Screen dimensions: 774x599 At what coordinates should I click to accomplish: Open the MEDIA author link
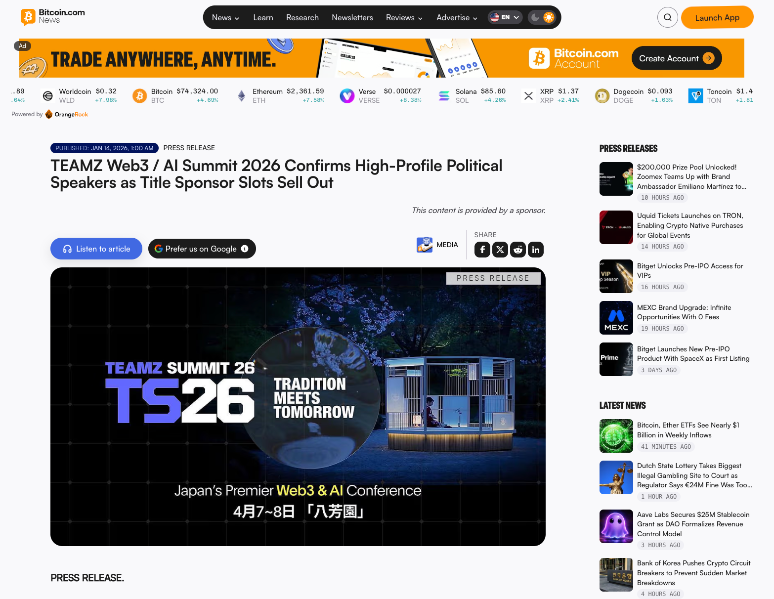click(447, 245)
